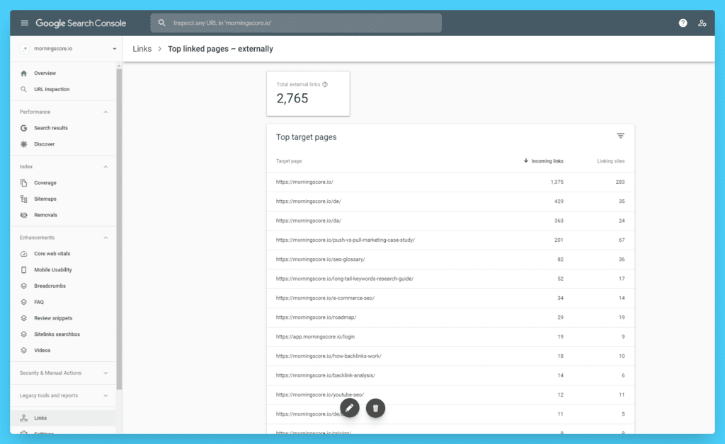This screenshot has height=444, width=725.
Task: Open the how-backlinks-work row
Action: (x=450, y=357)
